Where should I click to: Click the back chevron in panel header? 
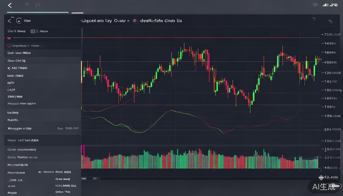(9, 21)
